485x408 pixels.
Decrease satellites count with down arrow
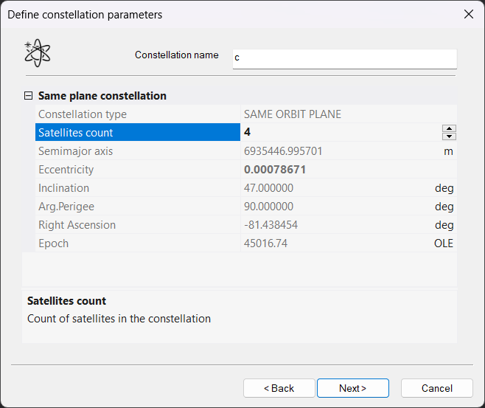coord(449,136)
